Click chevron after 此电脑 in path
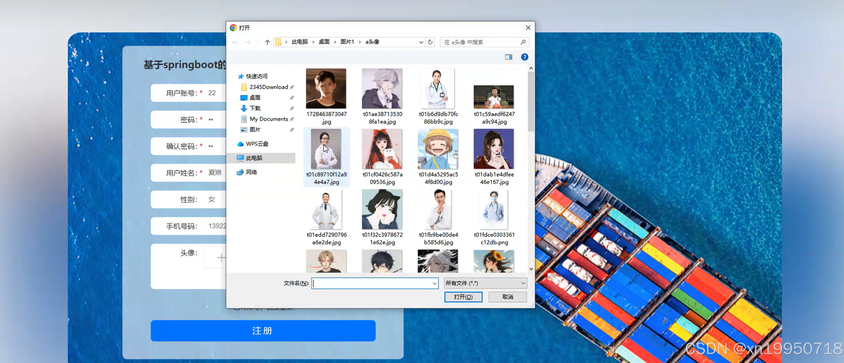 (313, 42)
